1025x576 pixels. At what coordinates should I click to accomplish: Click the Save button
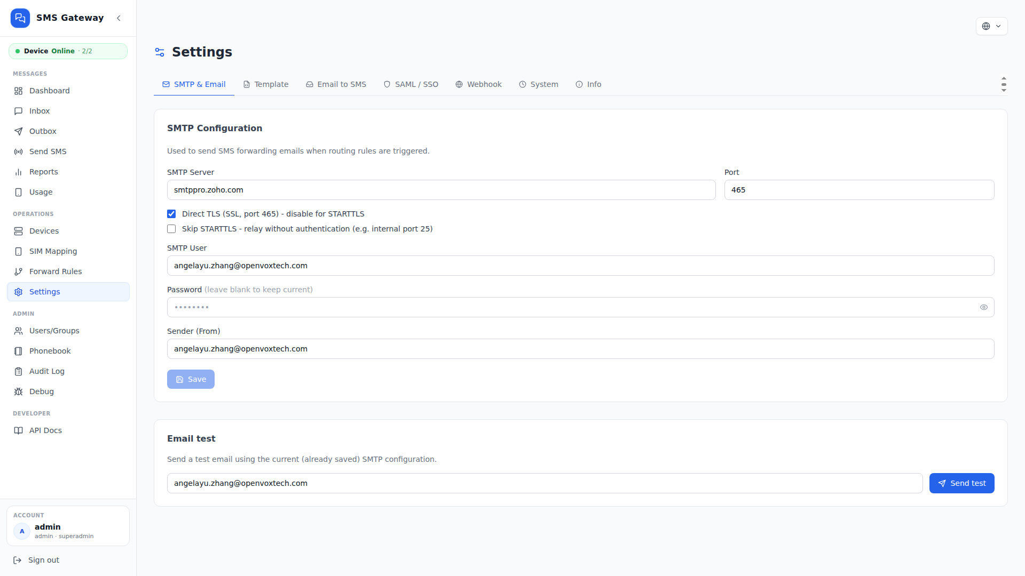[191, 379]
